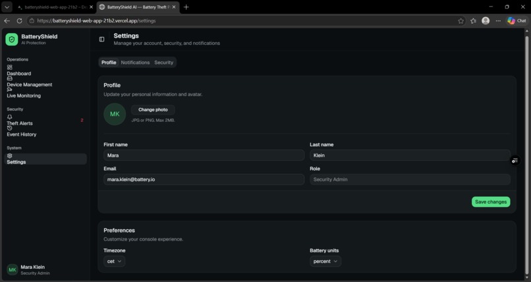The height and width of the screenshot is (282, 531).
Task: Click the Live Monitoring icon
Action: tap(9, 90)
